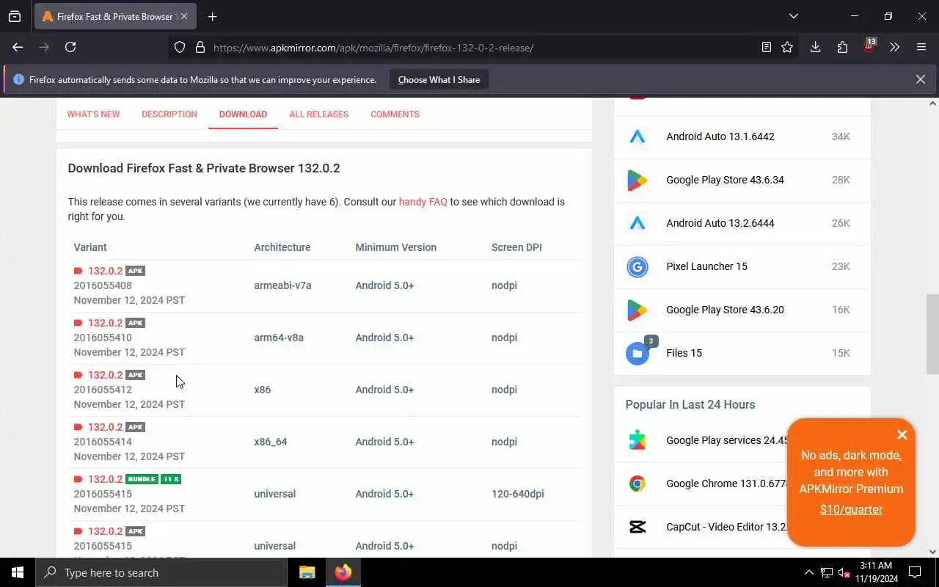Click 120-640dpi cell
The height and width of the screenshot is (587, 939).
(518, 494)
